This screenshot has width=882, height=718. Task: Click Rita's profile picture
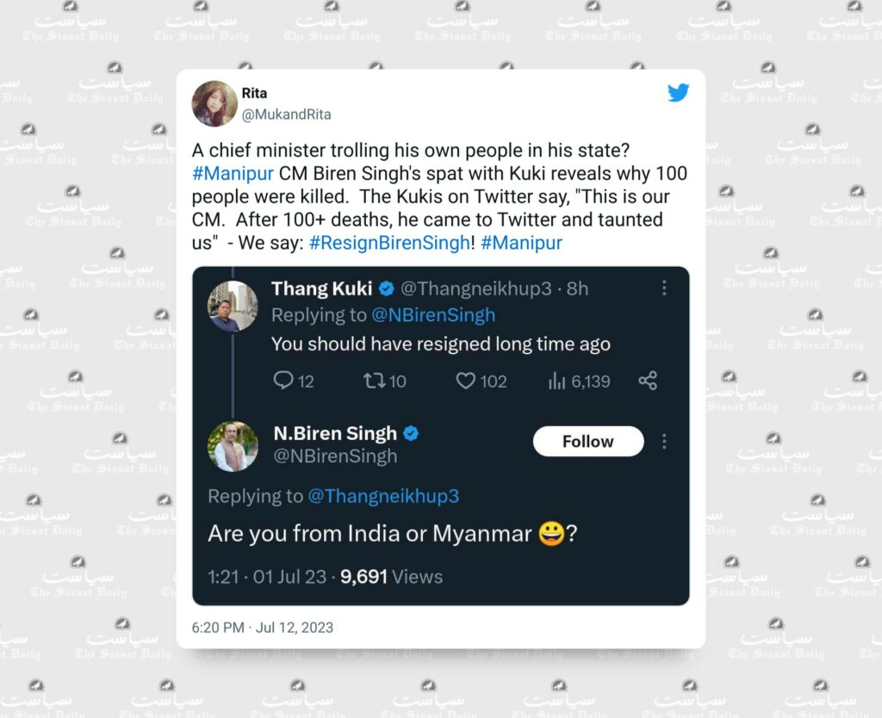(x=214, y=103)
